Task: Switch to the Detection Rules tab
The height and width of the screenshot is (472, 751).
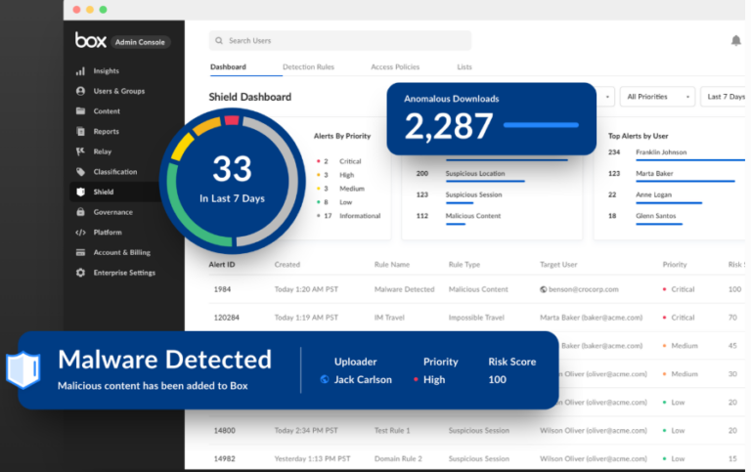Action: pos(308,67)
